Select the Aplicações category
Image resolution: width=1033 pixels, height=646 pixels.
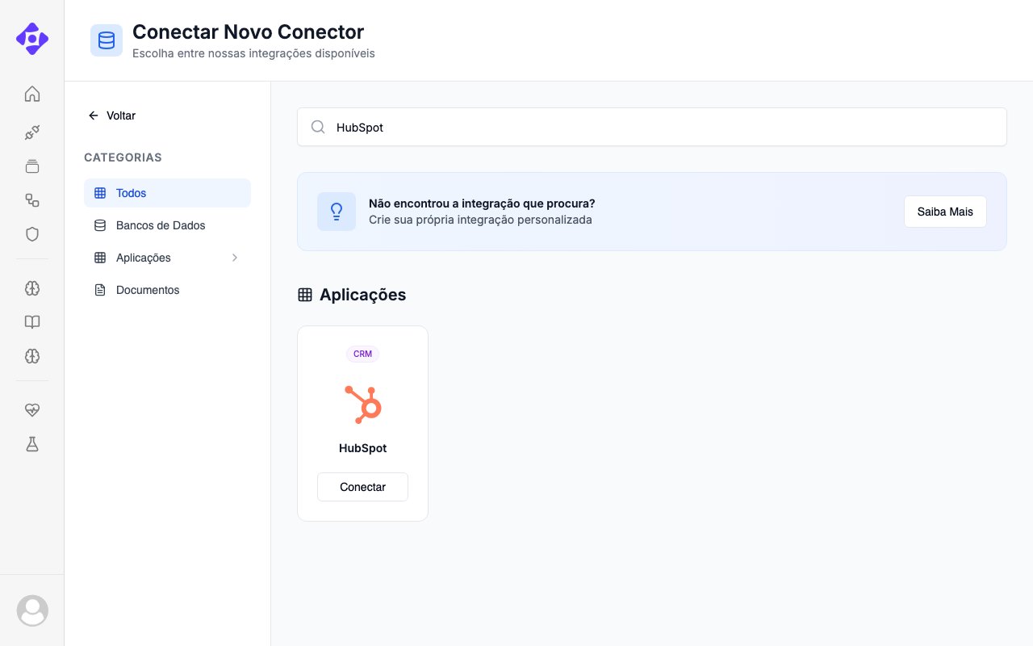click(167, 258)
